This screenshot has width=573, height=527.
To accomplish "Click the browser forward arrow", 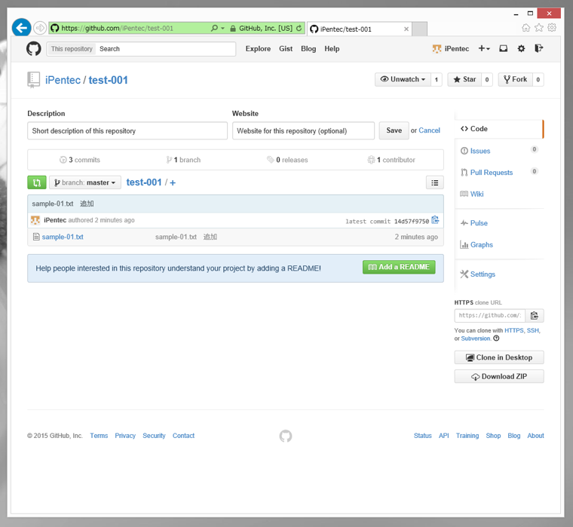I will point(40,28).
